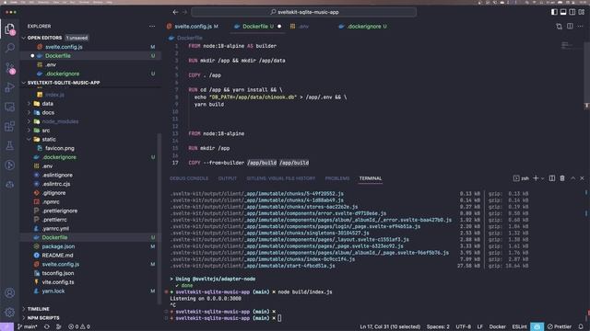Open the Testing flask view

10,145
